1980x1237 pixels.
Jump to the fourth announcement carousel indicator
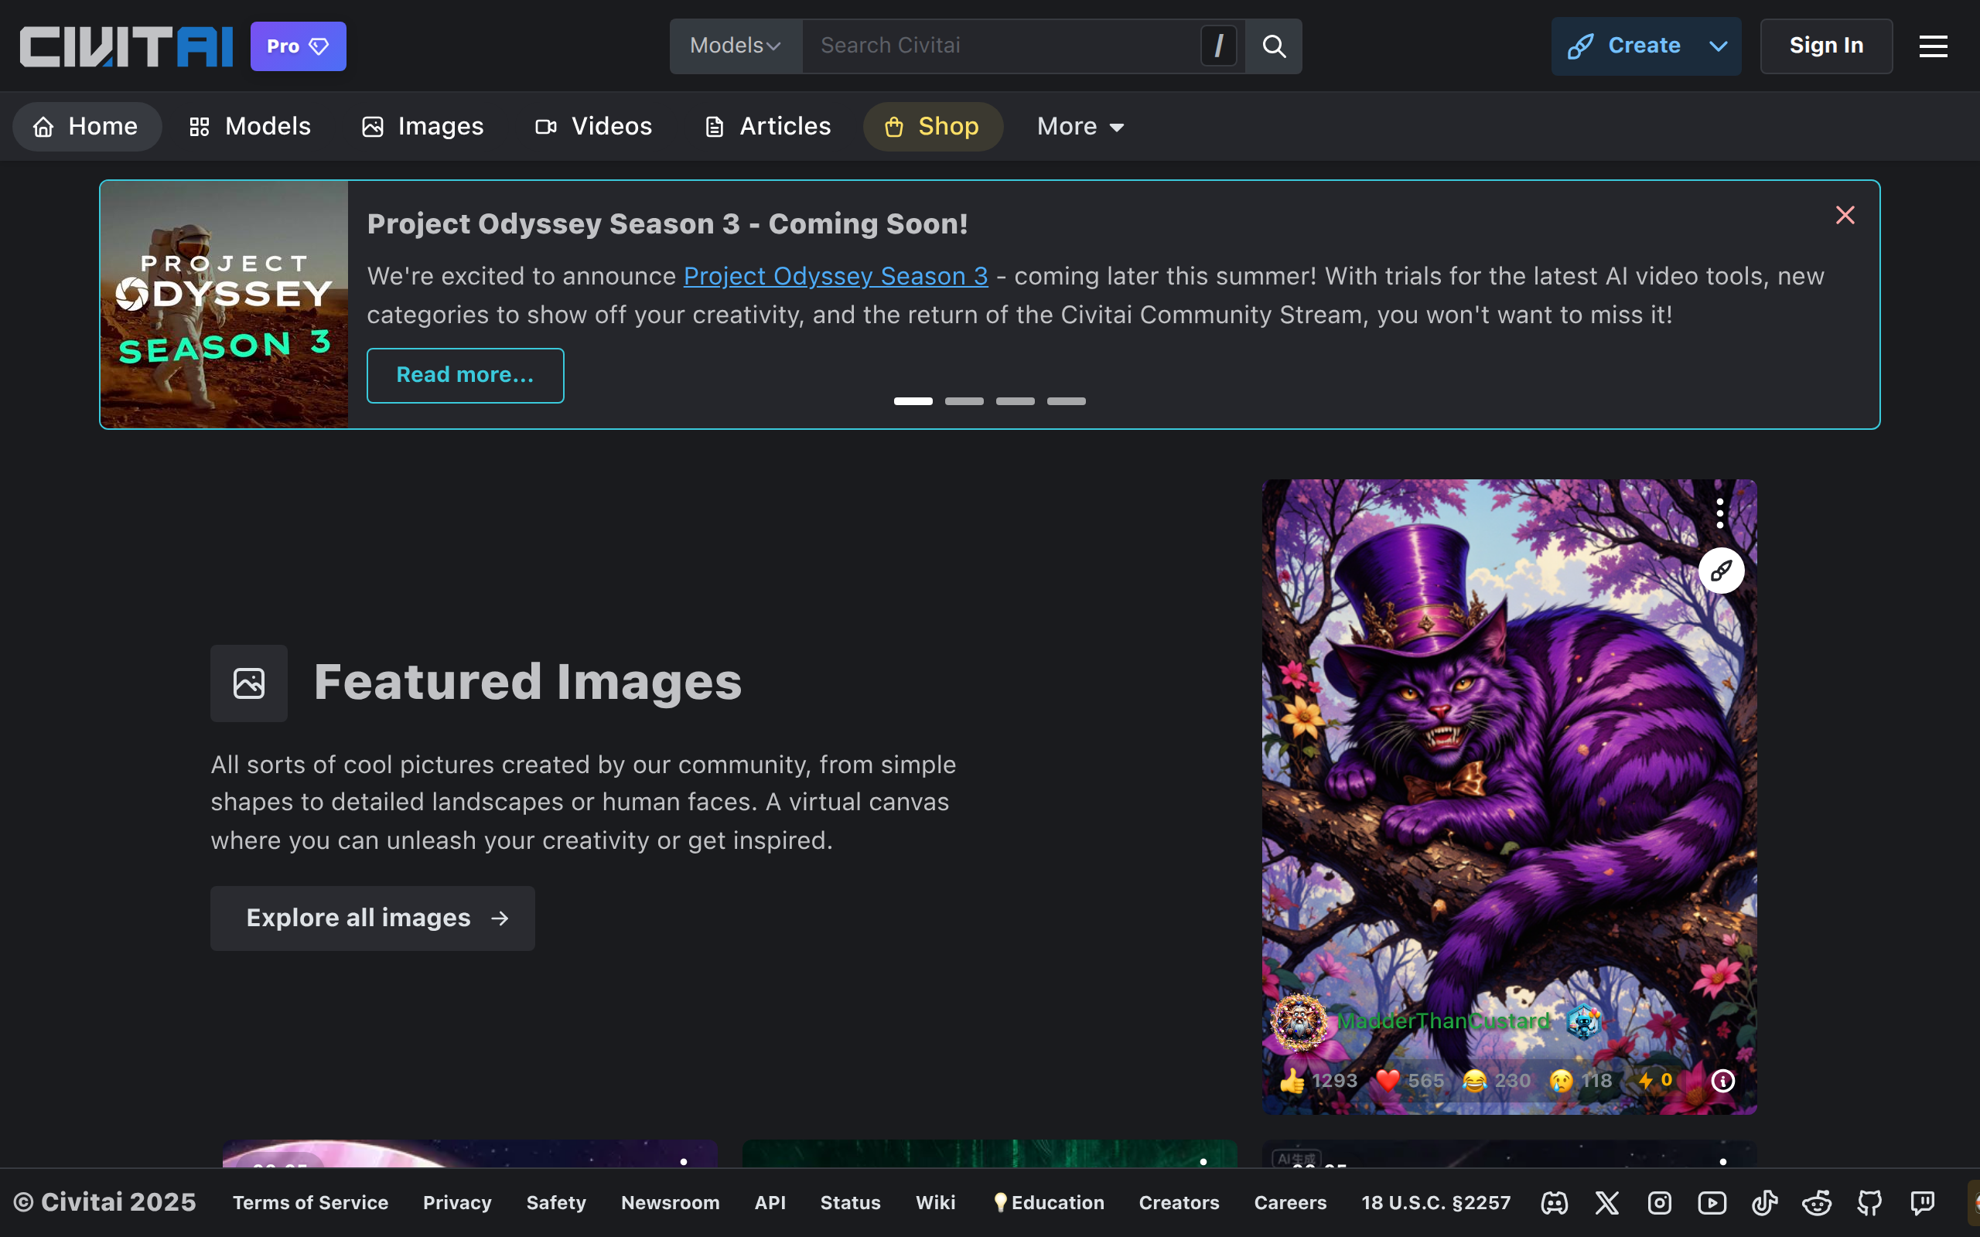coord(1066,401)
